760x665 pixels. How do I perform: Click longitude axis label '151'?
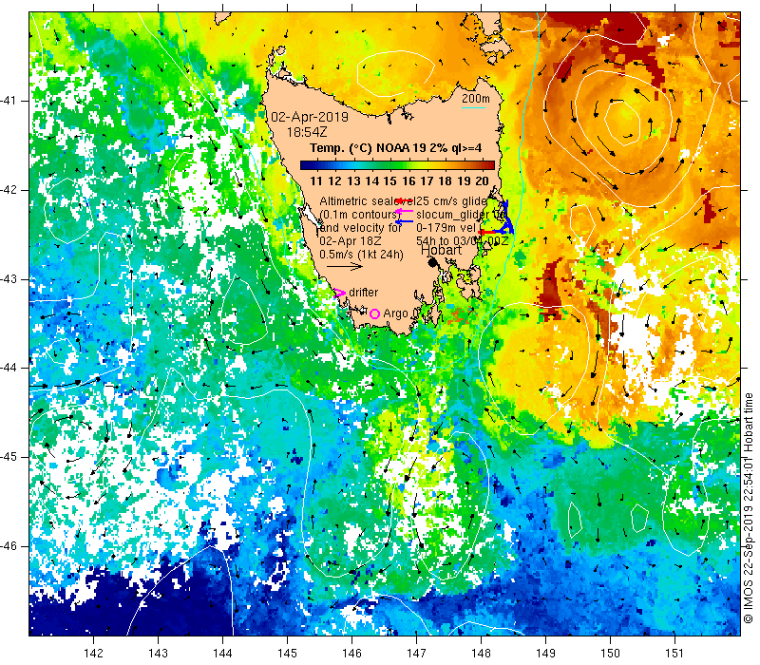[674, 653]
